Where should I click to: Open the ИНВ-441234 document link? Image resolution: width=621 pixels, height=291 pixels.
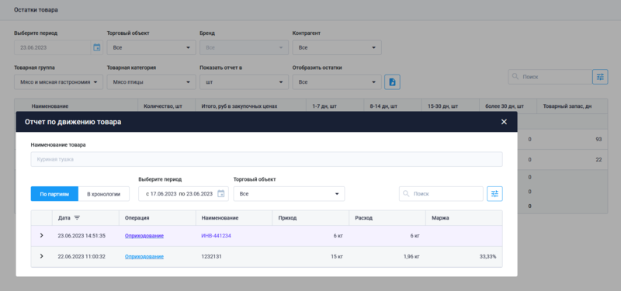pos(217,236)
